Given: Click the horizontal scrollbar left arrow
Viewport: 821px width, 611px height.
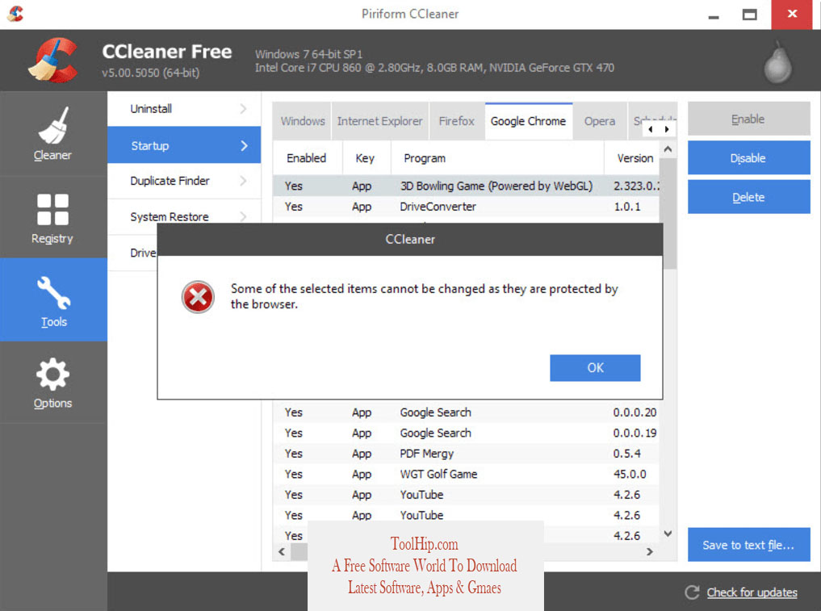Looking at the screenshot, I should pyautogui.click(x=282, y=551).
